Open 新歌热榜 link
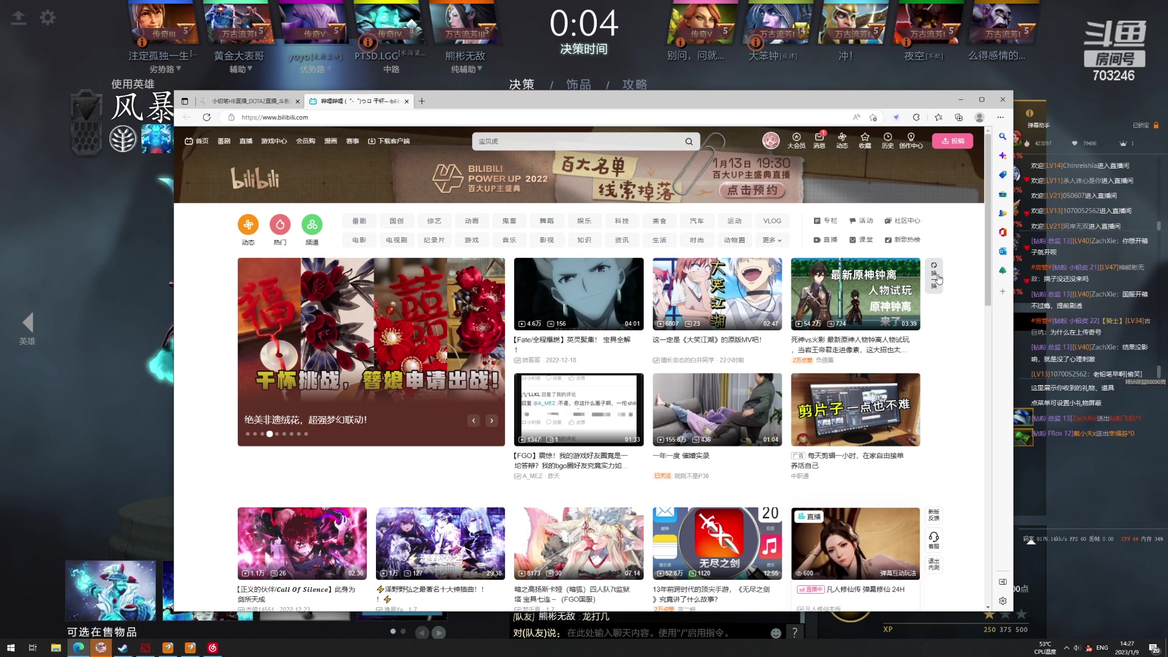 coord(902,240)
